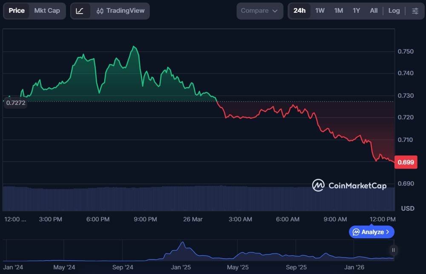426x274 pixels.
Task: Expand Analyze with its right chevron
Action: pyautogui.click(x=387, y=232)
